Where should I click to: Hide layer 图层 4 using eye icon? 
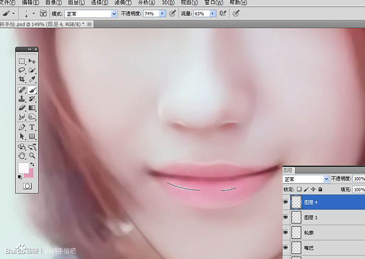(287, 202)
